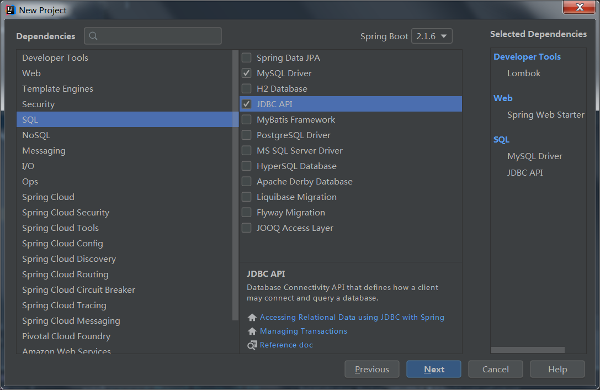The height and width of the screenshot is (390, 600).
Task: Select the SQL category in left list
Action: pyautogui.click(x=124, y=119)
